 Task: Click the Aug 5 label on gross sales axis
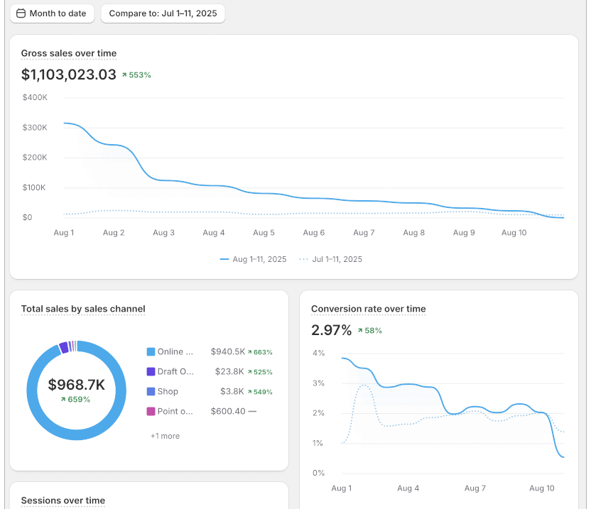pyautogui.click(x=264, y=233)
